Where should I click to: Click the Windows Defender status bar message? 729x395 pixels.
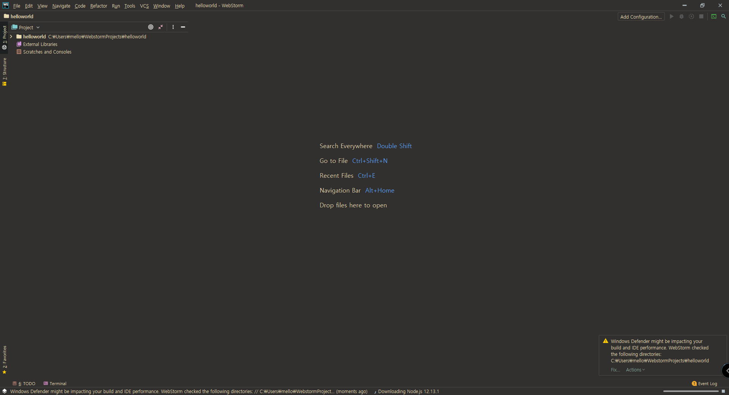(x=189, y=391)
